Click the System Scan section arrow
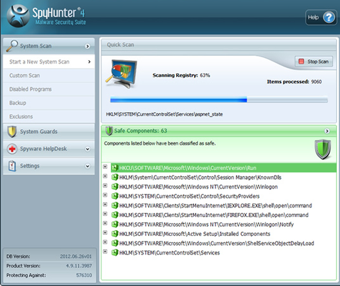The height and width of the screenshot is (286, 340). pyautogui.click(x=87, y=46)
